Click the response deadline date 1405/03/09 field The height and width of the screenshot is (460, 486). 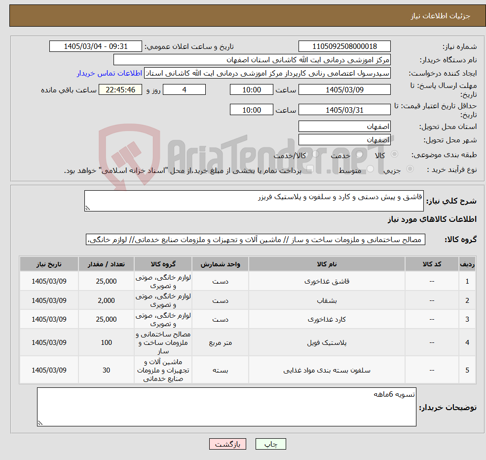point(344,90)
